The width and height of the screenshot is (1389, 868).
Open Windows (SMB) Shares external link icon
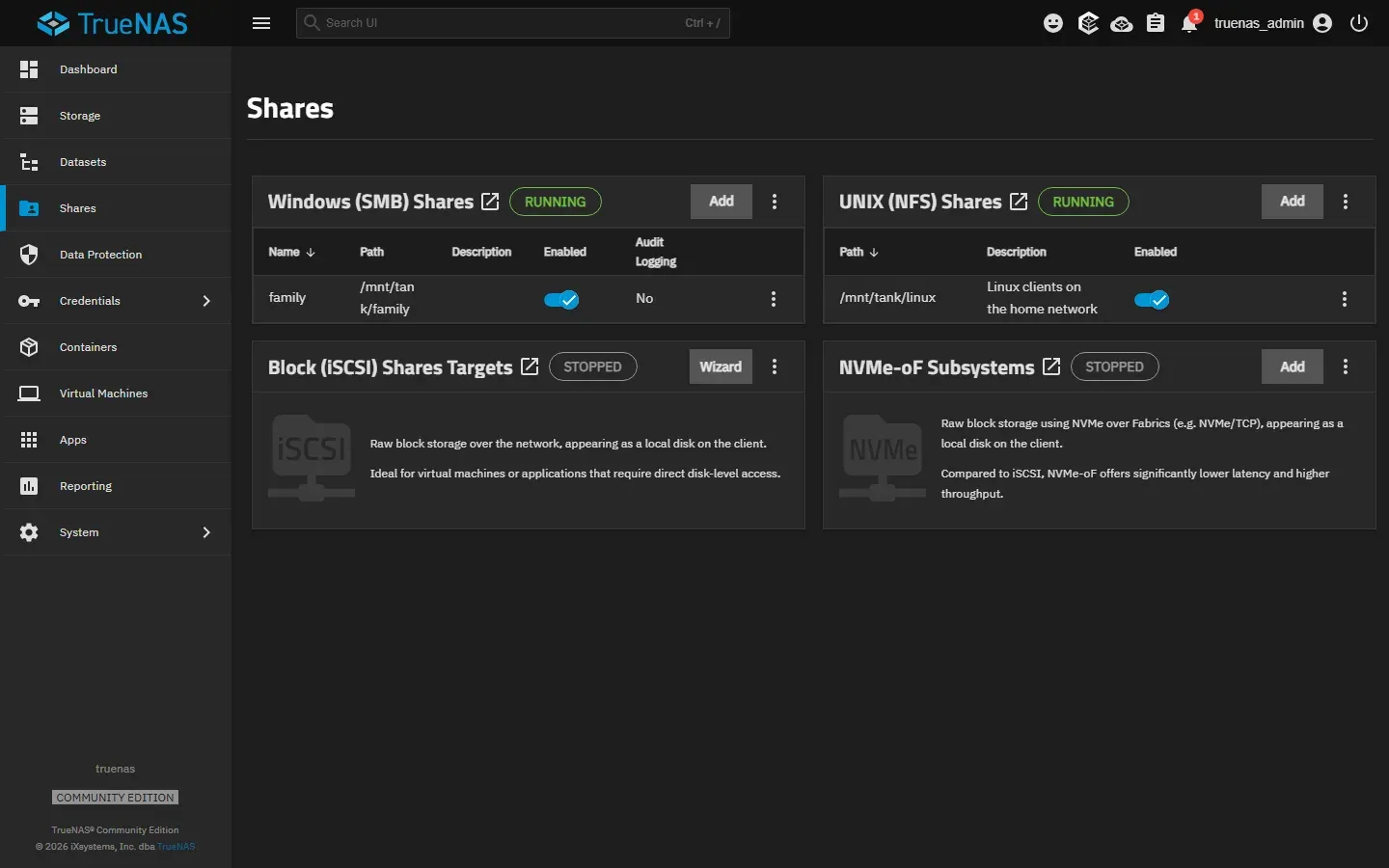click(490, 202)
